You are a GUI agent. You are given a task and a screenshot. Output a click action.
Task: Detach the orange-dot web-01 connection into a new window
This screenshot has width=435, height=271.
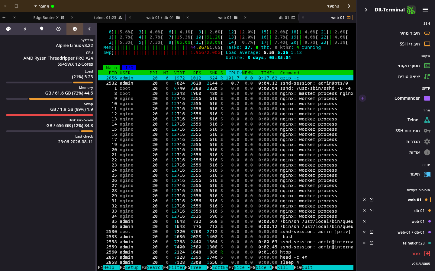point(372,200)
